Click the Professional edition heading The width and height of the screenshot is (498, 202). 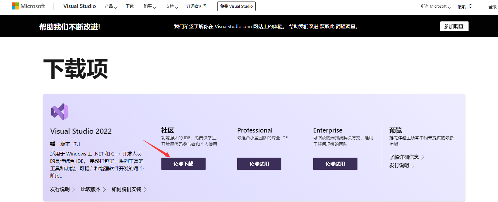pos(255,130)
